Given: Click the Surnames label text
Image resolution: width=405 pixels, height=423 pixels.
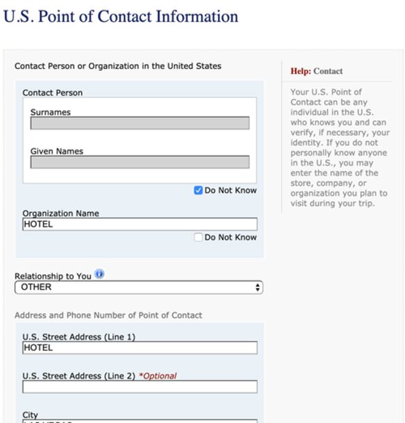Looking at the screenshot, I should point(50,112).
